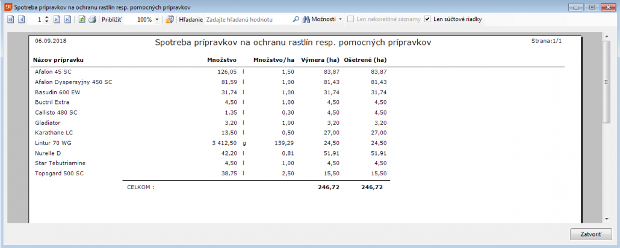Click the vertical scrollbar thumb
This screenshot has width=620, height=248.
[x=607, y=82]
